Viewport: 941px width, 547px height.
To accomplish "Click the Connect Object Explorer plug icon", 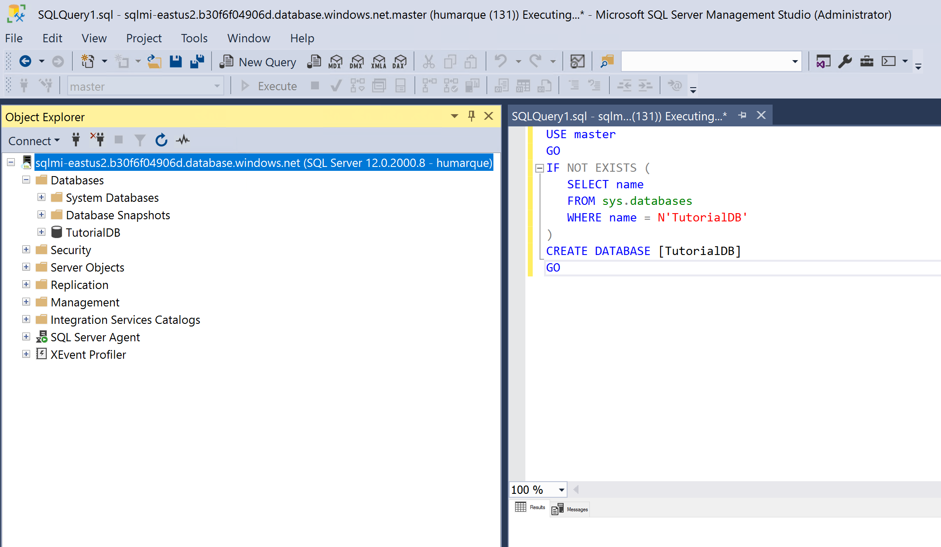I will [76, 140].
